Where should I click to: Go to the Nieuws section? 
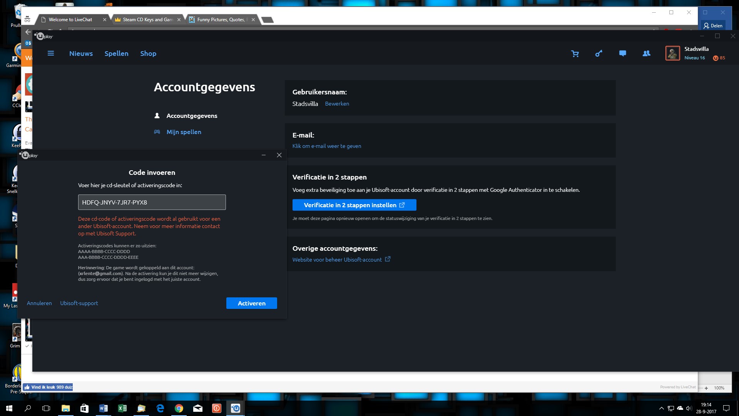[81, 54]
